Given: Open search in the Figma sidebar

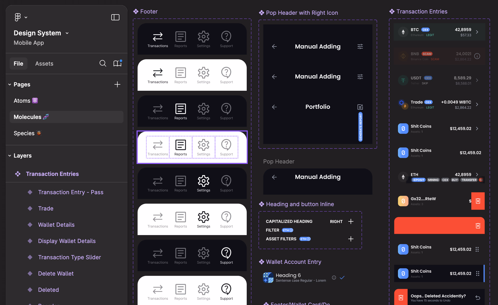Looking at the screenshot, I should [103, 63].
